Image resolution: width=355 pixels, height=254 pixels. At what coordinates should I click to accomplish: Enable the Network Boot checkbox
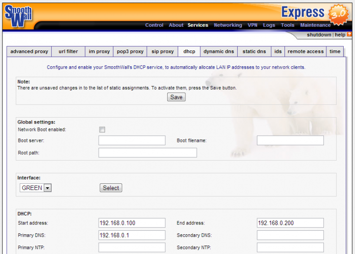tap(102, 129)
